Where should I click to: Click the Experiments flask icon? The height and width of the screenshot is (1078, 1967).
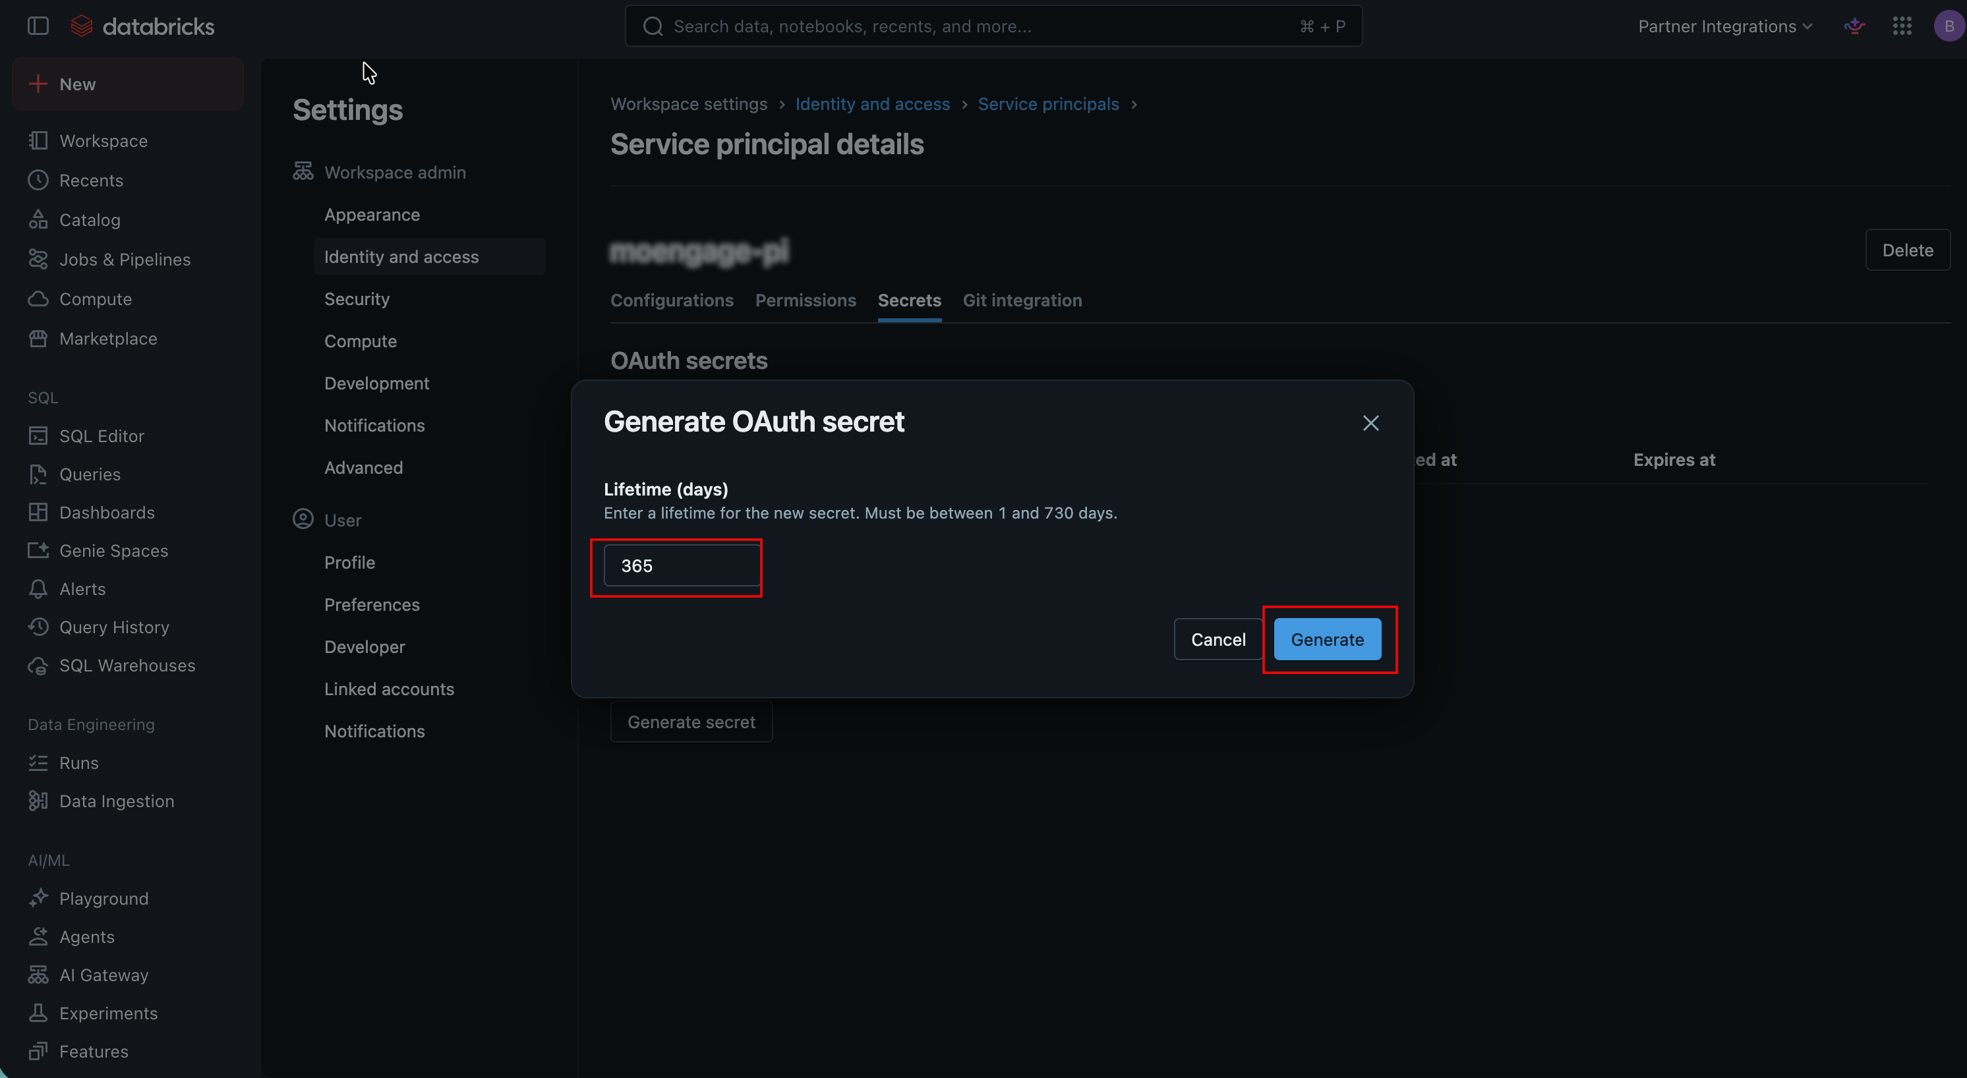(38, 1013)
